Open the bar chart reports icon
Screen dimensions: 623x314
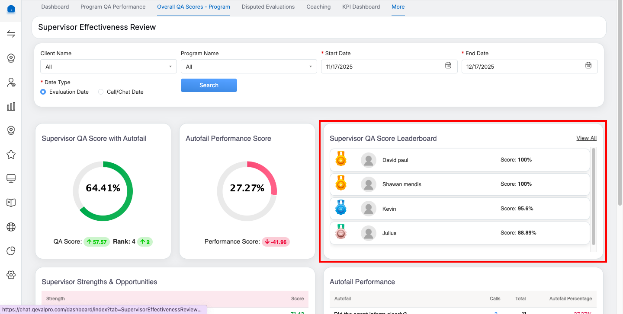click(x=11, y=106)
